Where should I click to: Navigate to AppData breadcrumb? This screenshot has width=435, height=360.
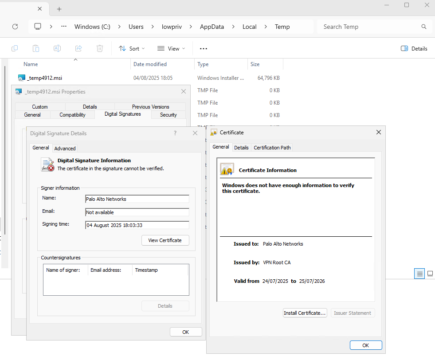(x=212, y=27)
